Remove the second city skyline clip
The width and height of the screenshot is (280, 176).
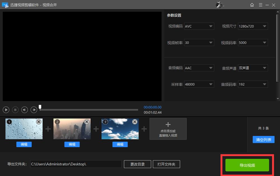(x=87, y=122)
